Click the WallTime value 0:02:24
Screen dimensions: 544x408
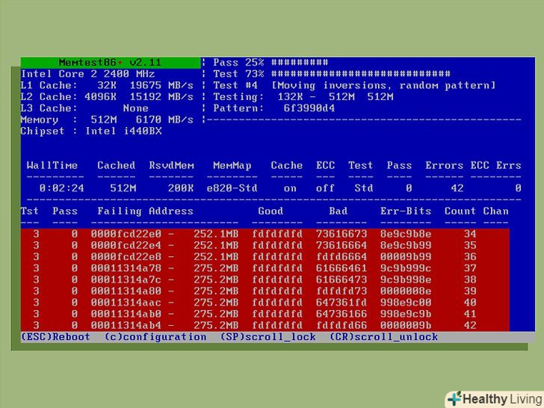pyautogui.click(x=61, y=188)
